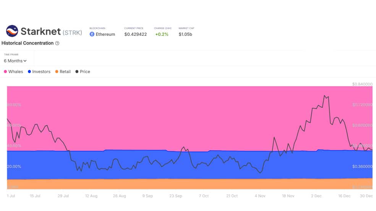The width and height of the screenshot is (376, 211).
Task: Click the Historical Concentration heading
Action: [x=28, y=43]
